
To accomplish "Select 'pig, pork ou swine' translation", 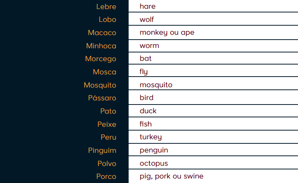I will coord(171,176).
